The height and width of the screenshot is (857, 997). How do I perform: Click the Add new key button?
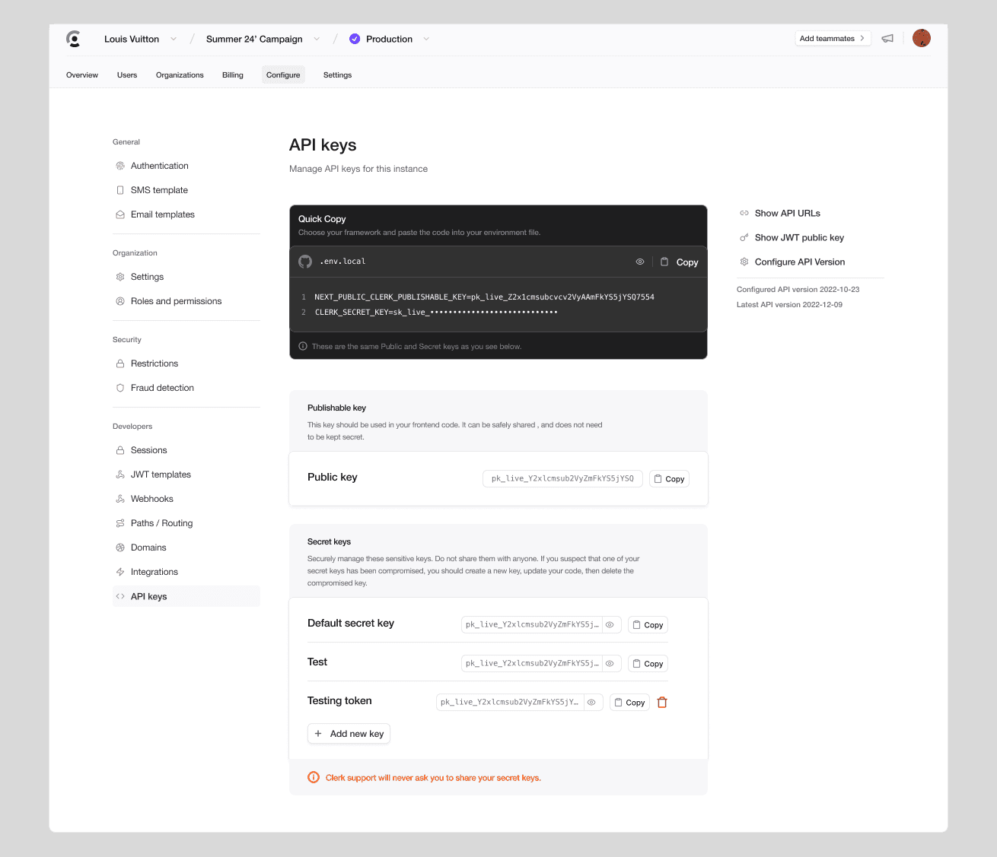(349, 734)
